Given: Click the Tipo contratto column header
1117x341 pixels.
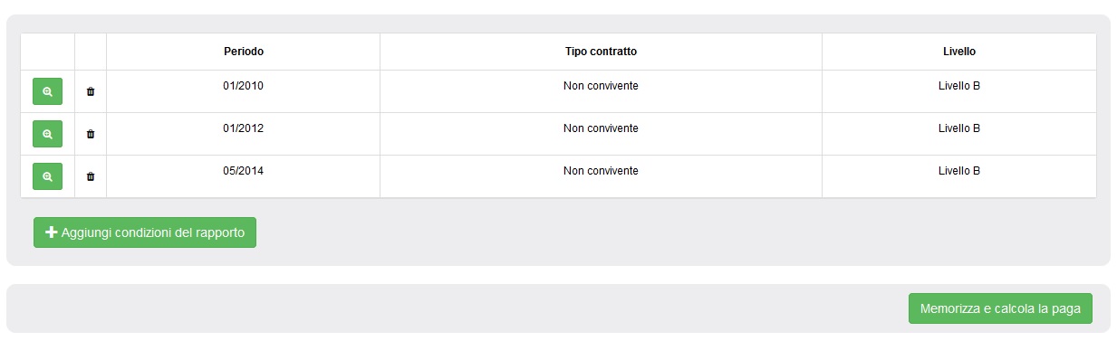Looking at the screenshot, I should coord(601,52).
